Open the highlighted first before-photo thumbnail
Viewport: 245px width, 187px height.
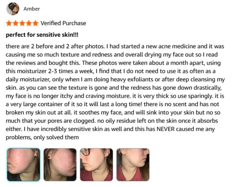coord(23,164)
